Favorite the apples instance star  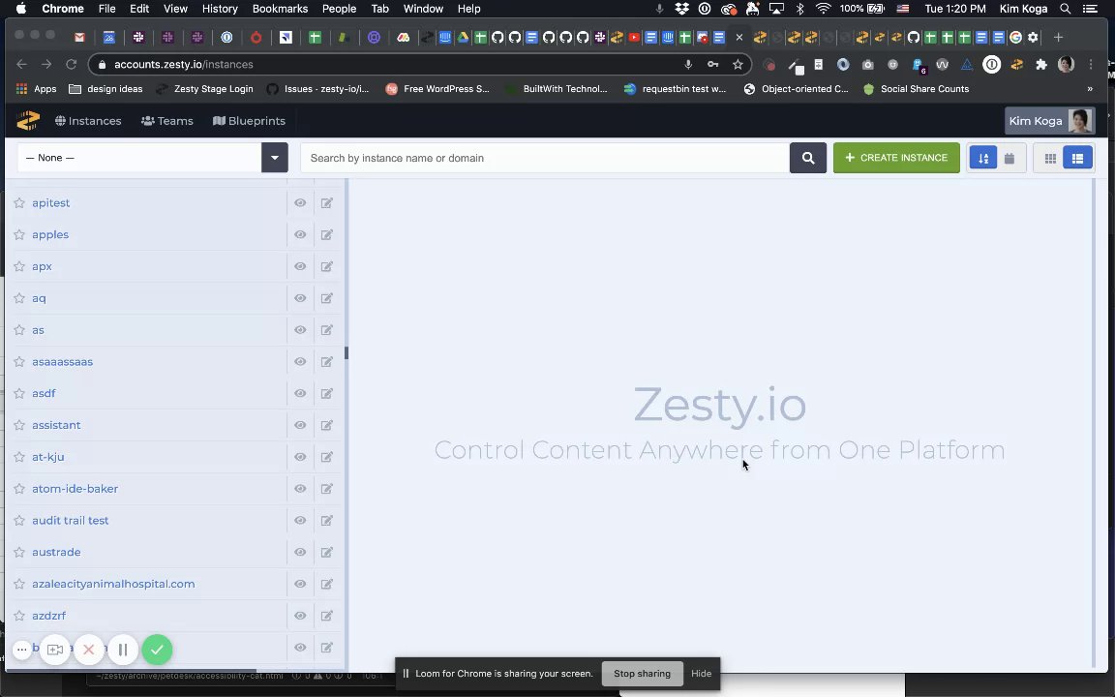point(19,234)
